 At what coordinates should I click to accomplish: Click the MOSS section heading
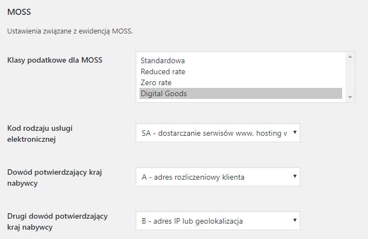(x=18, y=11)
